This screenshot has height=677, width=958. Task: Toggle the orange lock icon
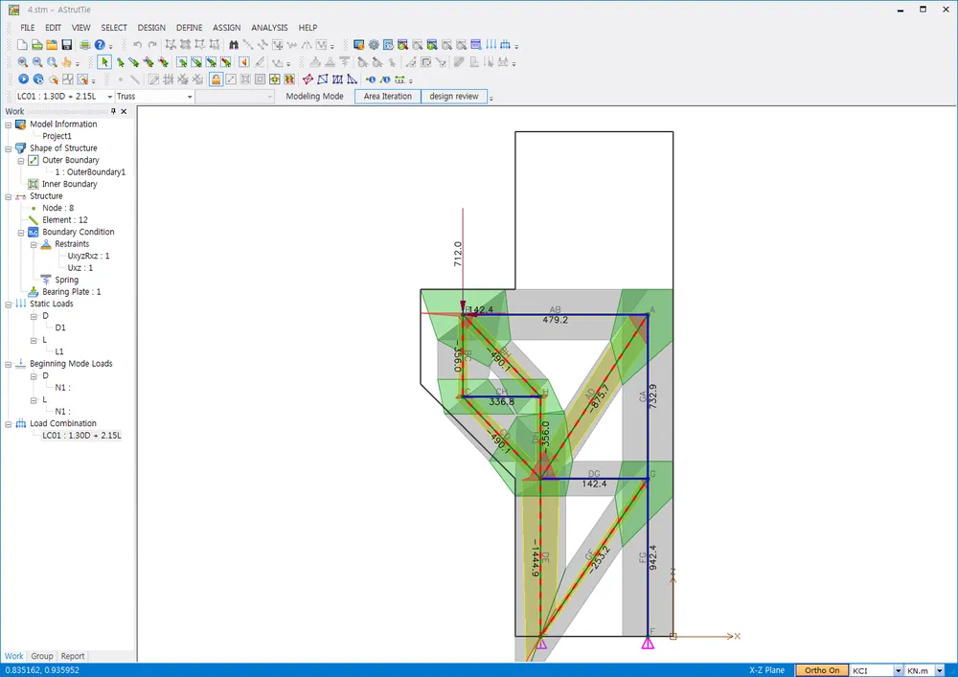(x=216, y=79)
